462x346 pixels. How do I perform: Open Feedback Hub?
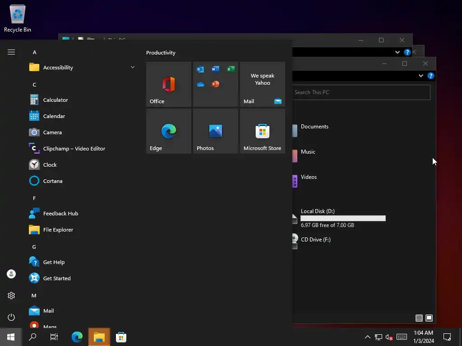(83, 214)
